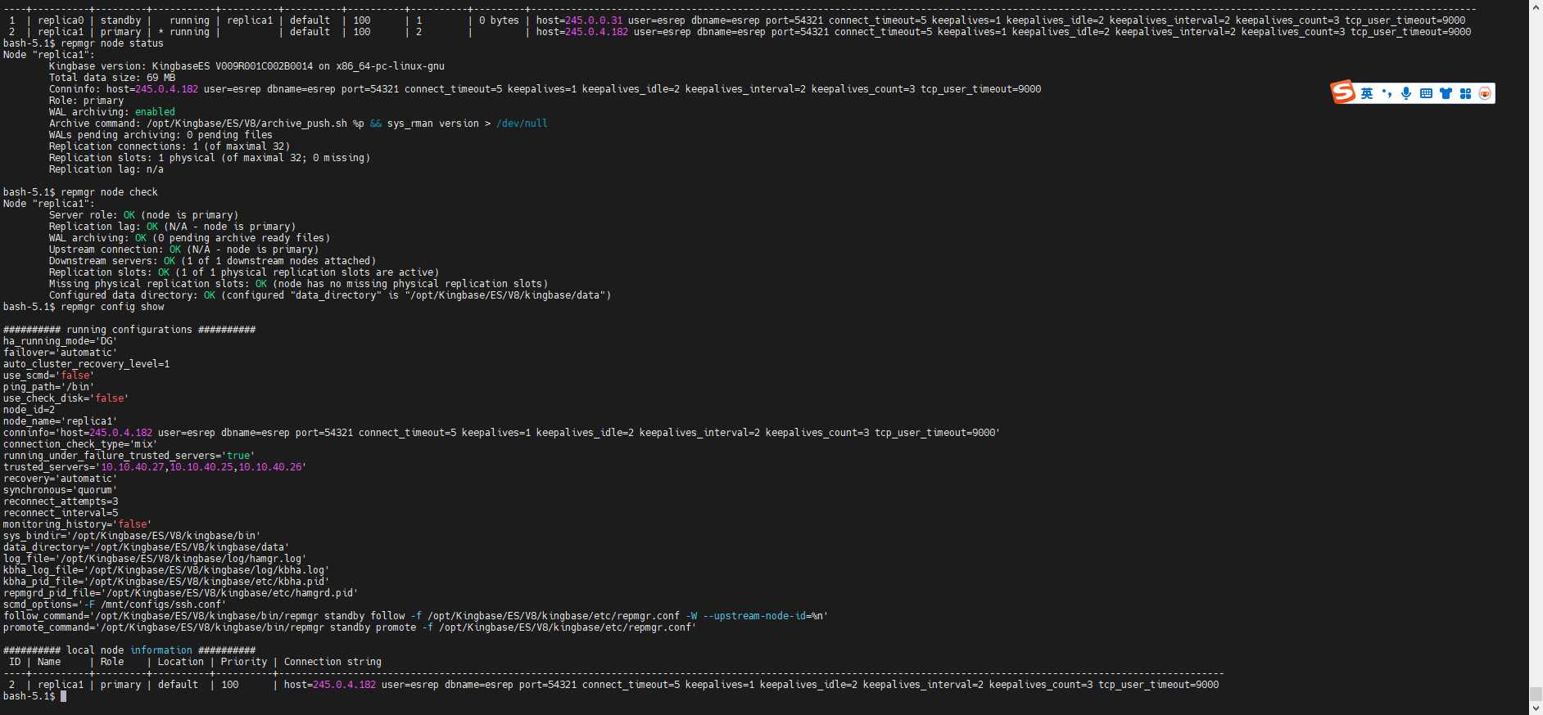The width and height of the screenshot is (1543, 715).
Task: Open the skin shirt icon in IME bar
Action: (1446, 93)
